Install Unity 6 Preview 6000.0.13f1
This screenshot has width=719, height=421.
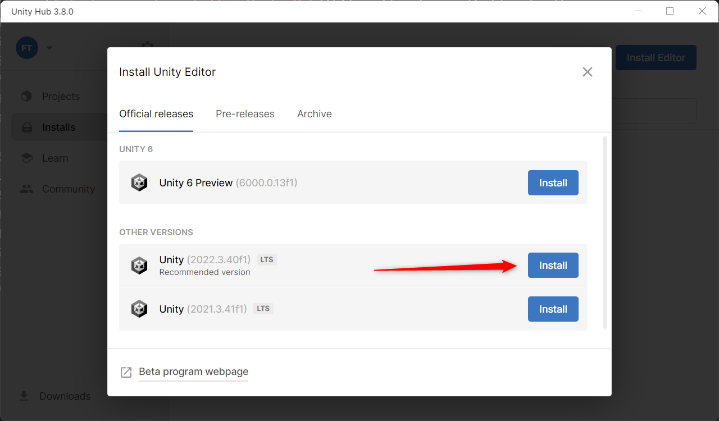click(553, 183)
